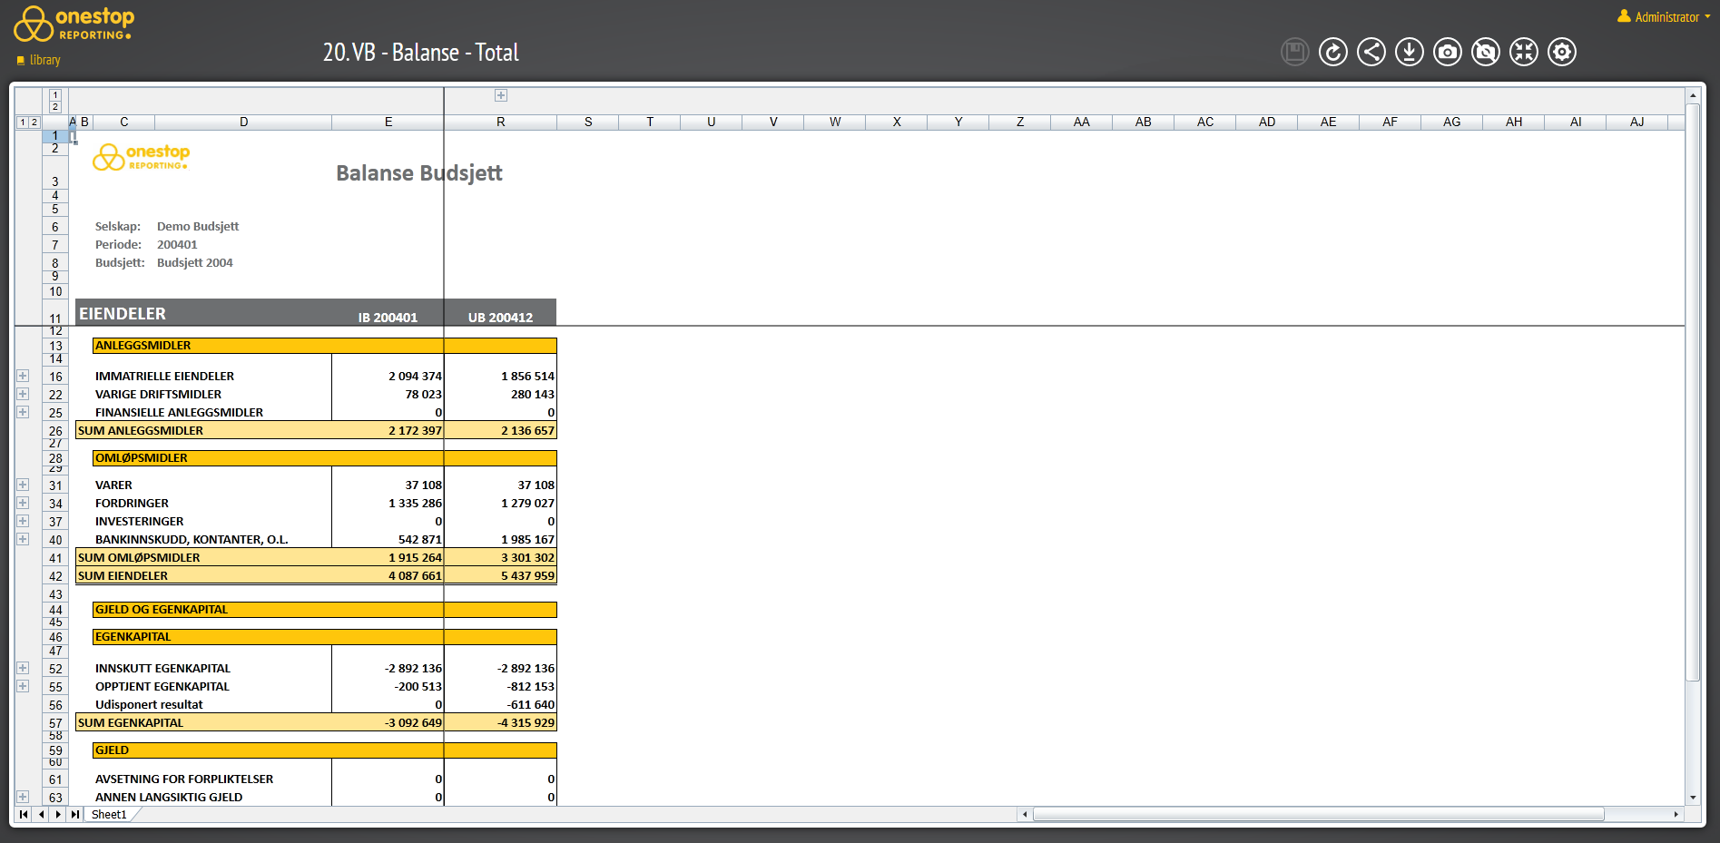Viewport: 1720px width, 843px height.
Task: Click the Budsjett 2004 value
Action: 195,263
